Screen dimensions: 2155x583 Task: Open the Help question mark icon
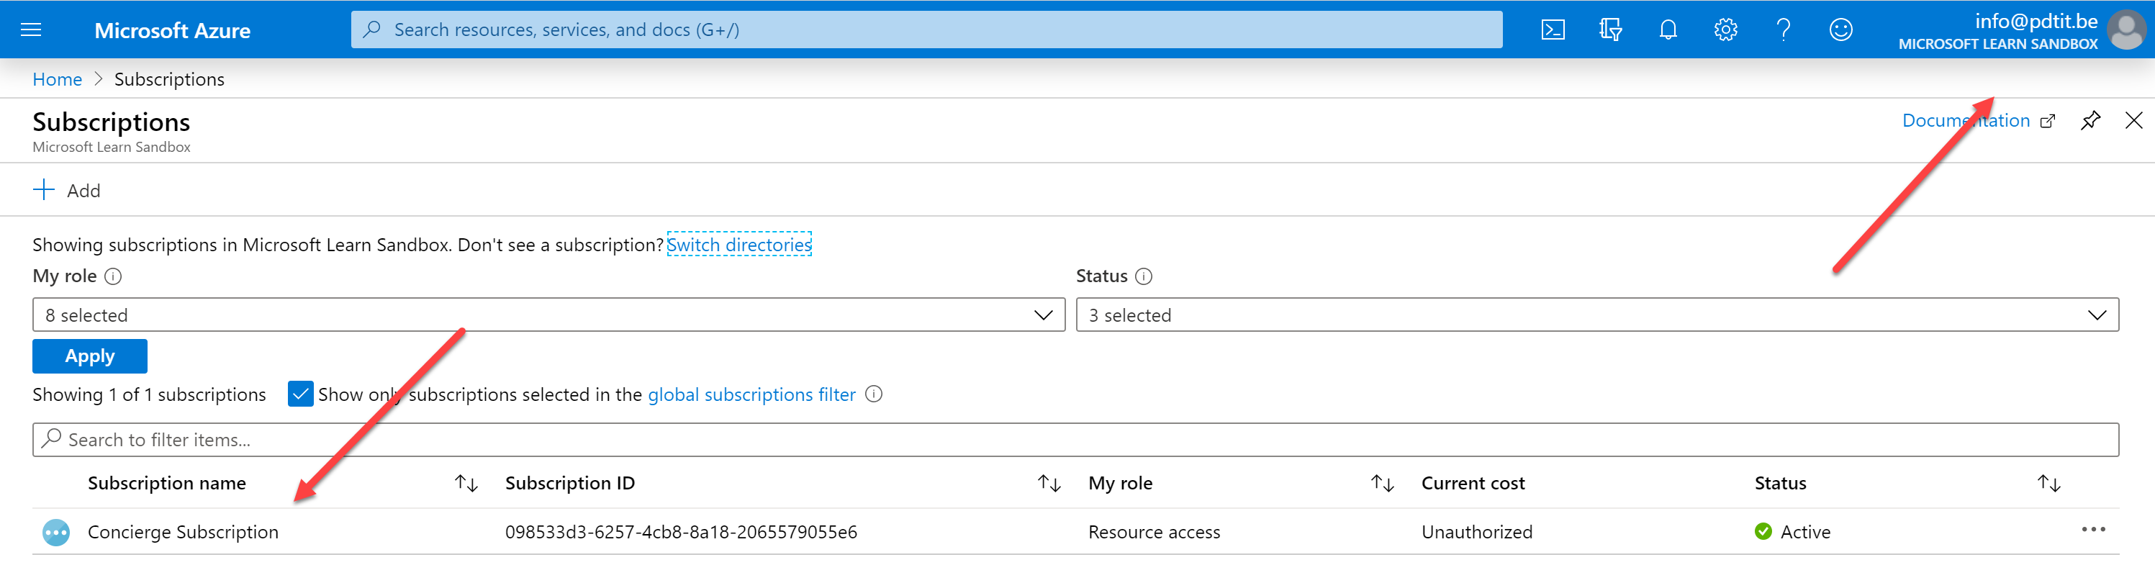point(1783,30)
